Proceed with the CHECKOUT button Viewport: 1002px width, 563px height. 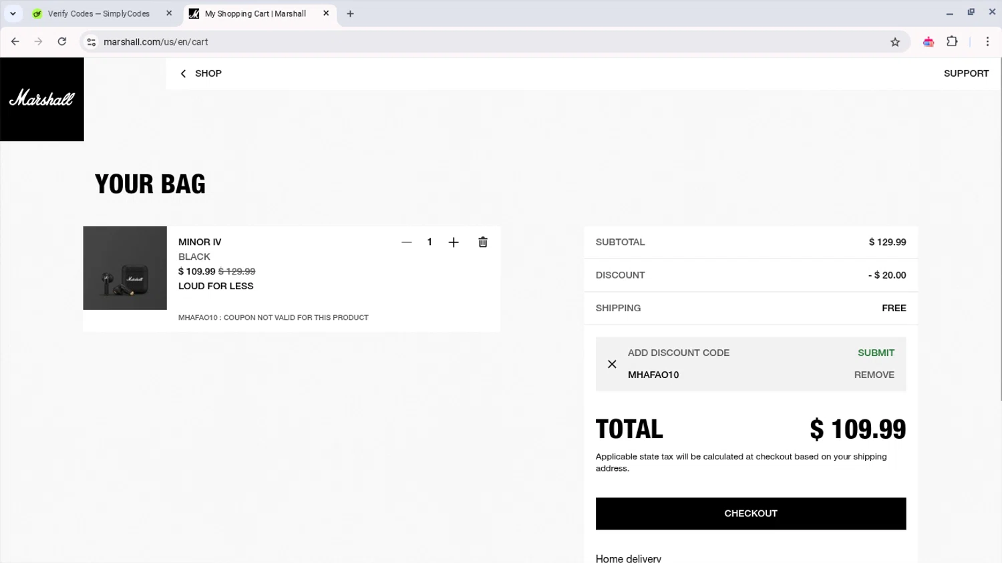coord(750,514)
